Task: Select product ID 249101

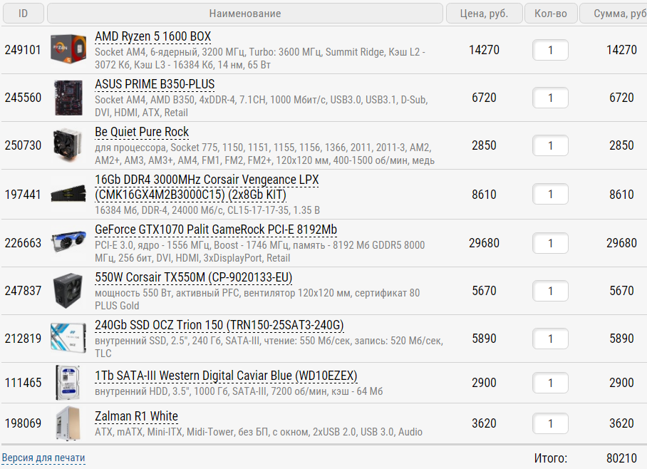Action: point(23,50)
